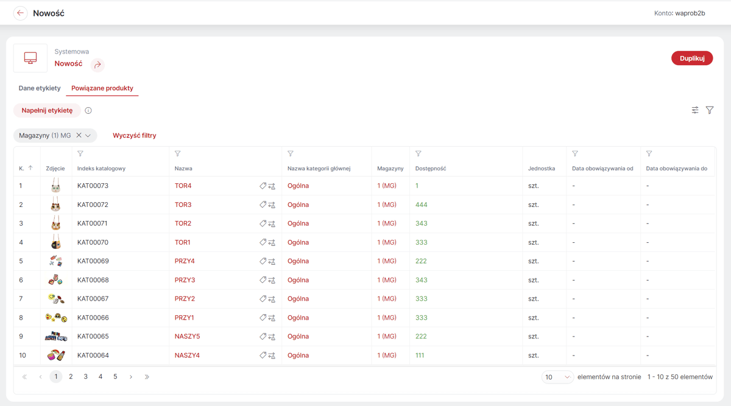Click the compare icon in TOR2 row

(x=272, y=224)
